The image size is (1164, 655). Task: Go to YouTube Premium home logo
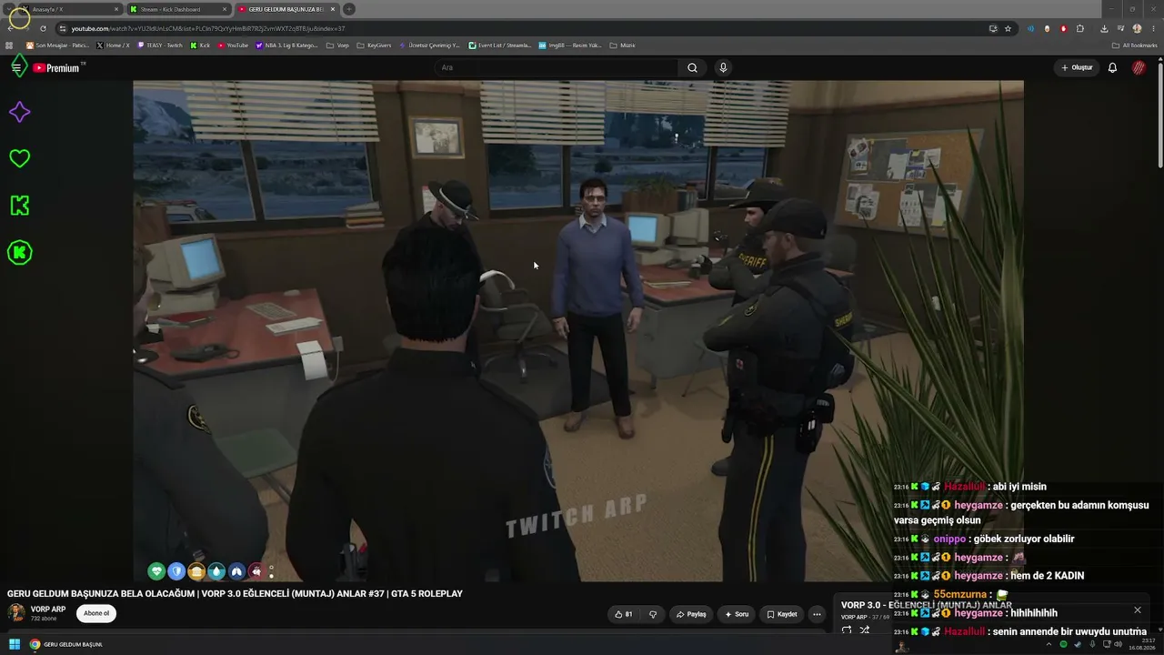point(58,67)
